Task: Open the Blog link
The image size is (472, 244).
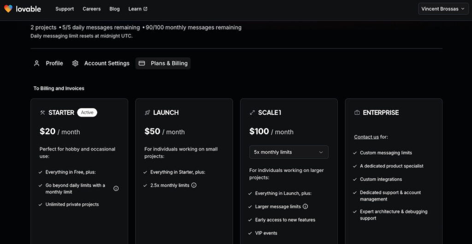Action: coord(114,9)
